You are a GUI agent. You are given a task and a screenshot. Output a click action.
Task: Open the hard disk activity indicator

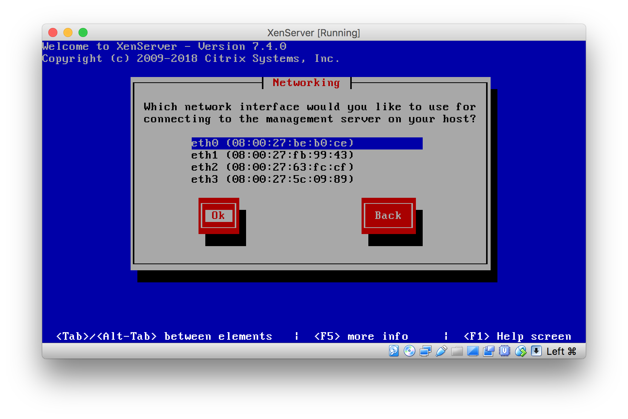[394, 351]
